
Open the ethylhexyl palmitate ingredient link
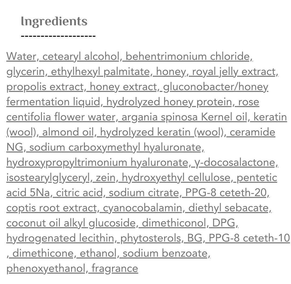click(x=101, y=72)
